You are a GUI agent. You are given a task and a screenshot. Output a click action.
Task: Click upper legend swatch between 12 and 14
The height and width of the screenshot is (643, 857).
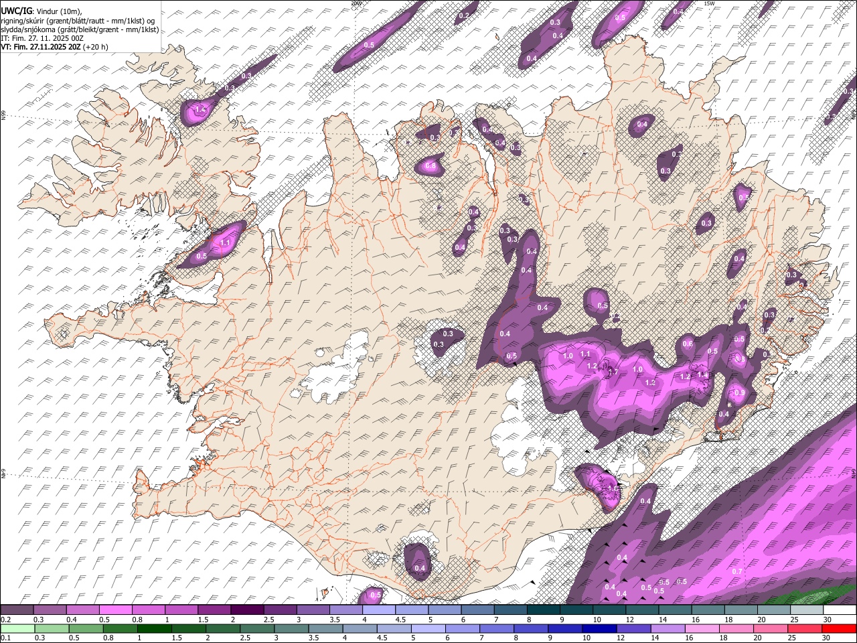642,610
